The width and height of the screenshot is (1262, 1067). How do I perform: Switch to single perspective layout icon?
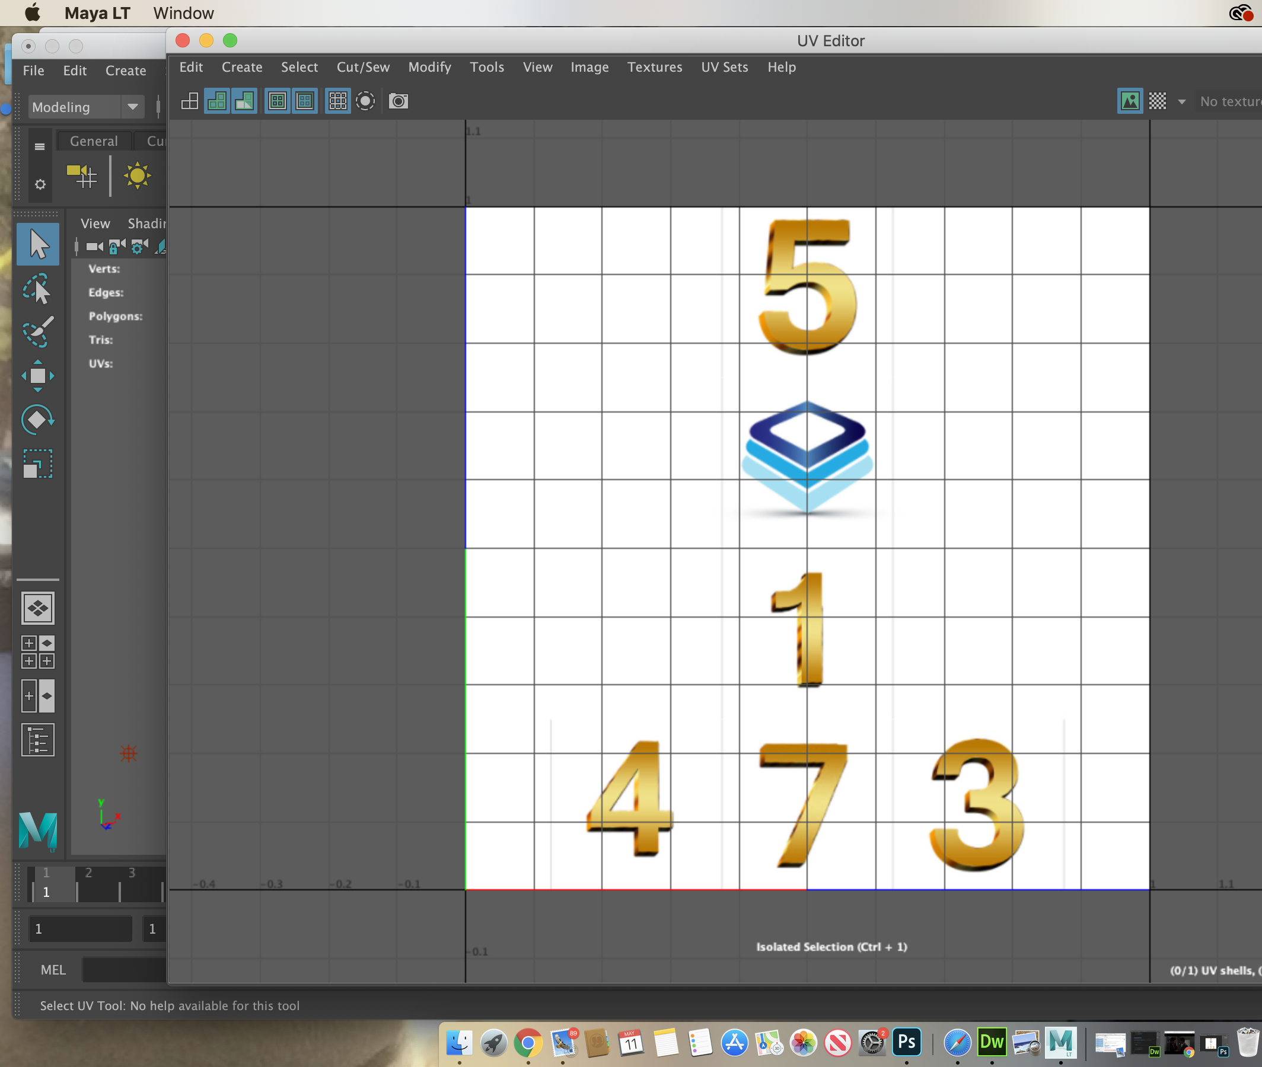coord(38,608)
